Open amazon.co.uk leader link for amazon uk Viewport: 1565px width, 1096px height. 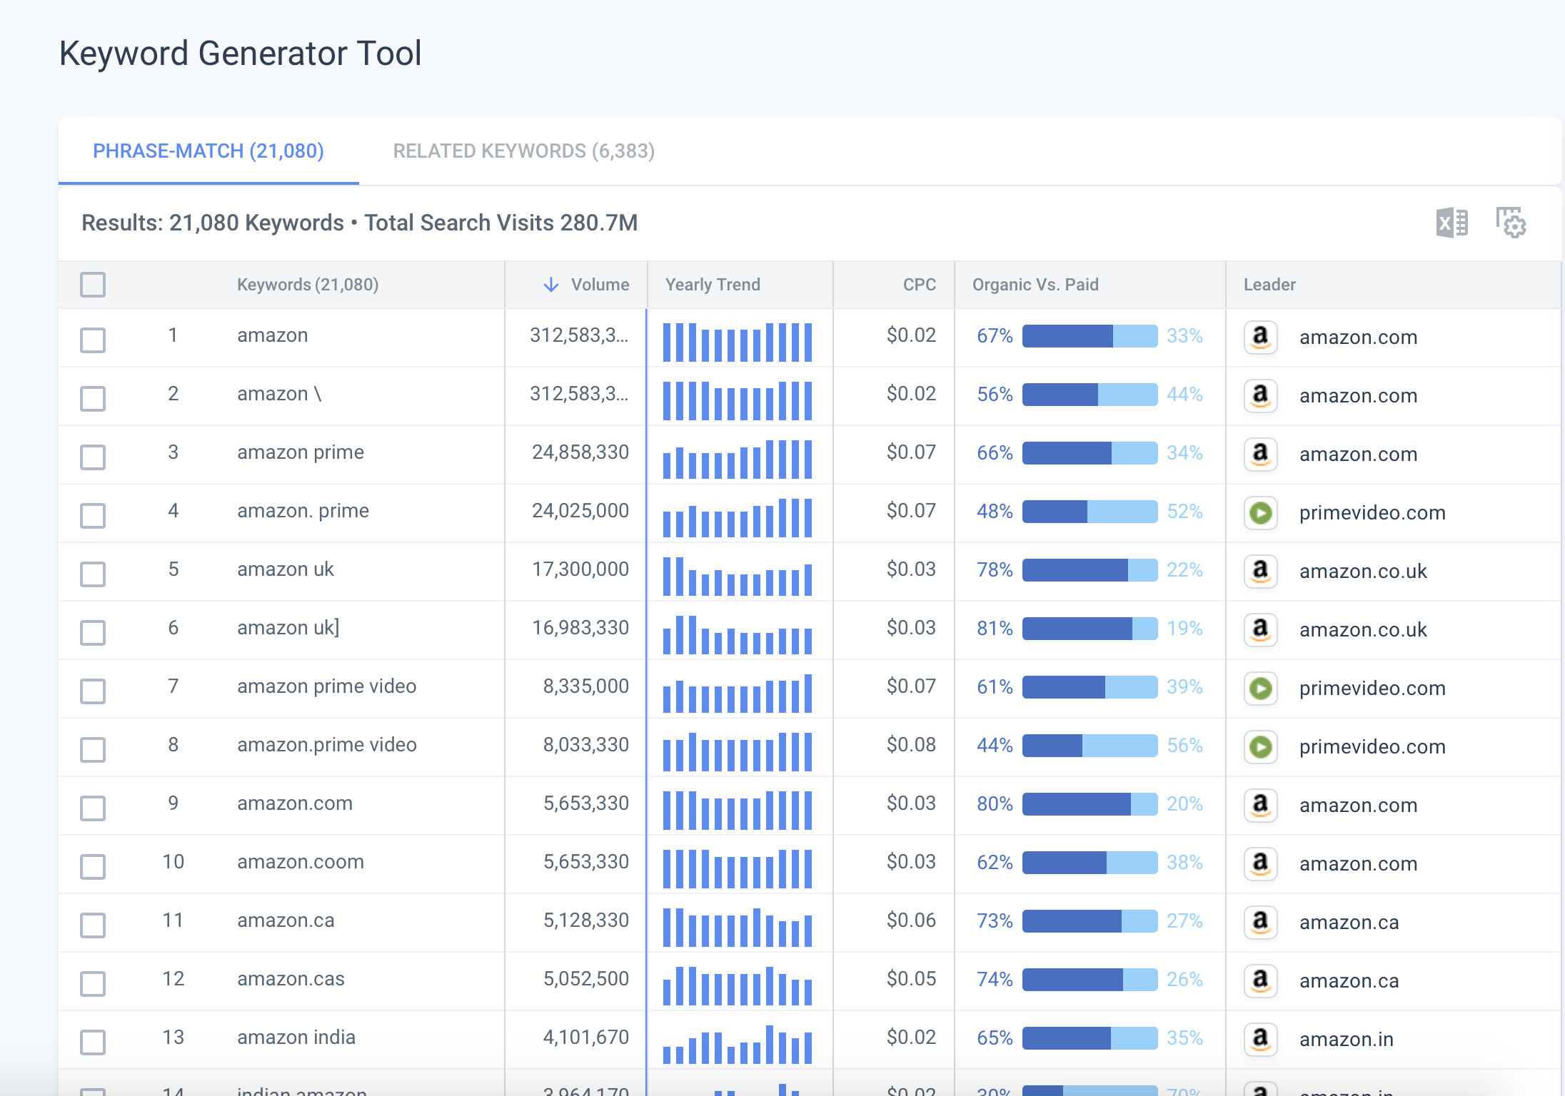tap(1363, 572)
